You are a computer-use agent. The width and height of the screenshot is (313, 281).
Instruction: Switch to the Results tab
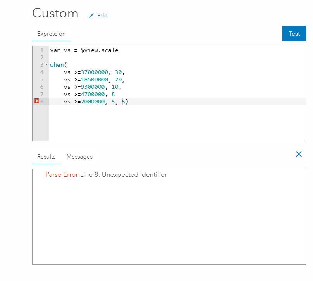(x=46, y=157)
